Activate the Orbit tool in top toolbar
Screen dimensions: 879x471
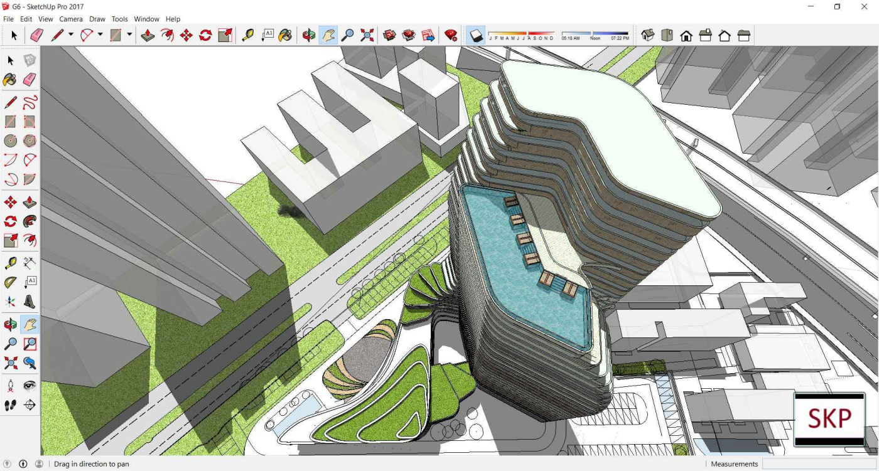308,36
